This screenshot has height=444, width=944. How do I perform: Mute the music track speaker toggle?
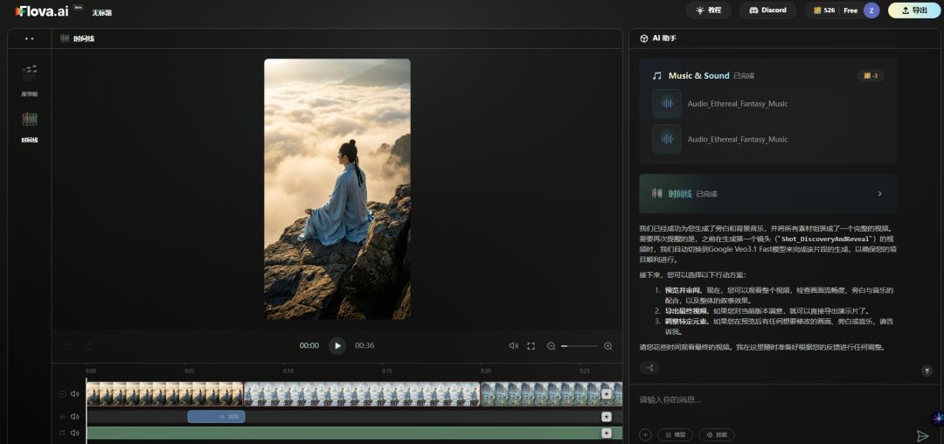[75, 433]
